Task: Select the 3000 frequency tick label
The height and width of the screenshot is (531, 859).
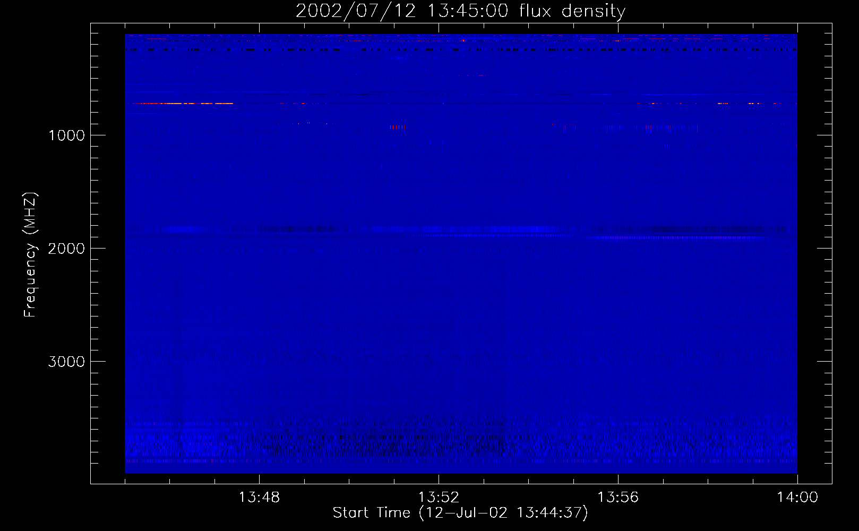Action: (x=66, y=362)
